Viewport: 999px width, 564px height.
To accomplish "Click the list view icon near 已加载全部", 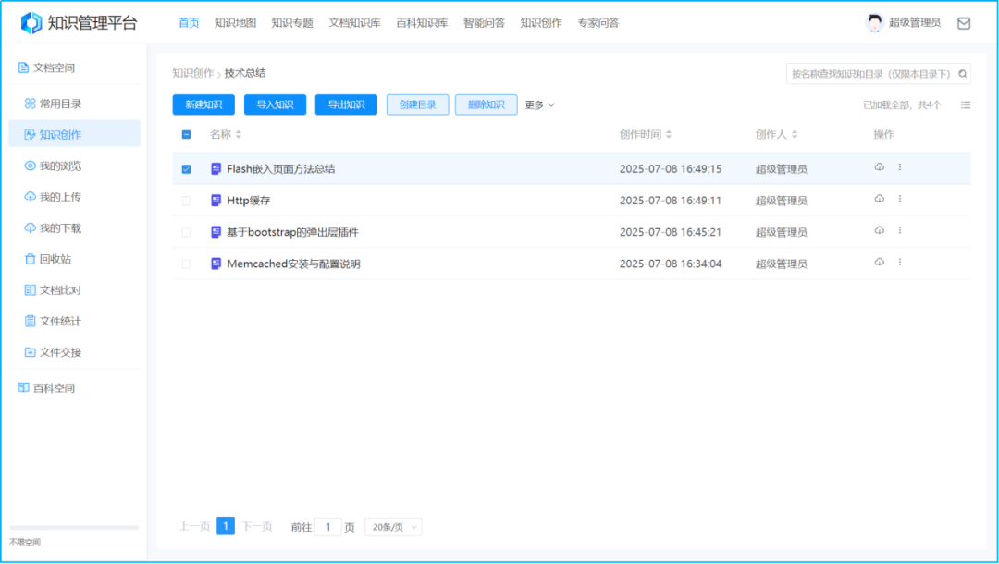I will coord(965,105).
